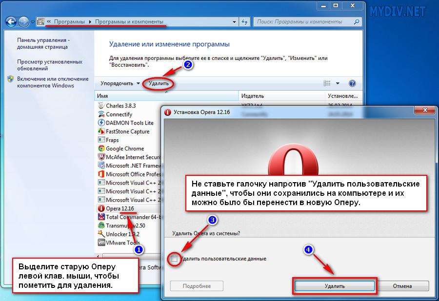
Task: Expand the arrow after Программы breadcrumb
Action: coord(90,21)
